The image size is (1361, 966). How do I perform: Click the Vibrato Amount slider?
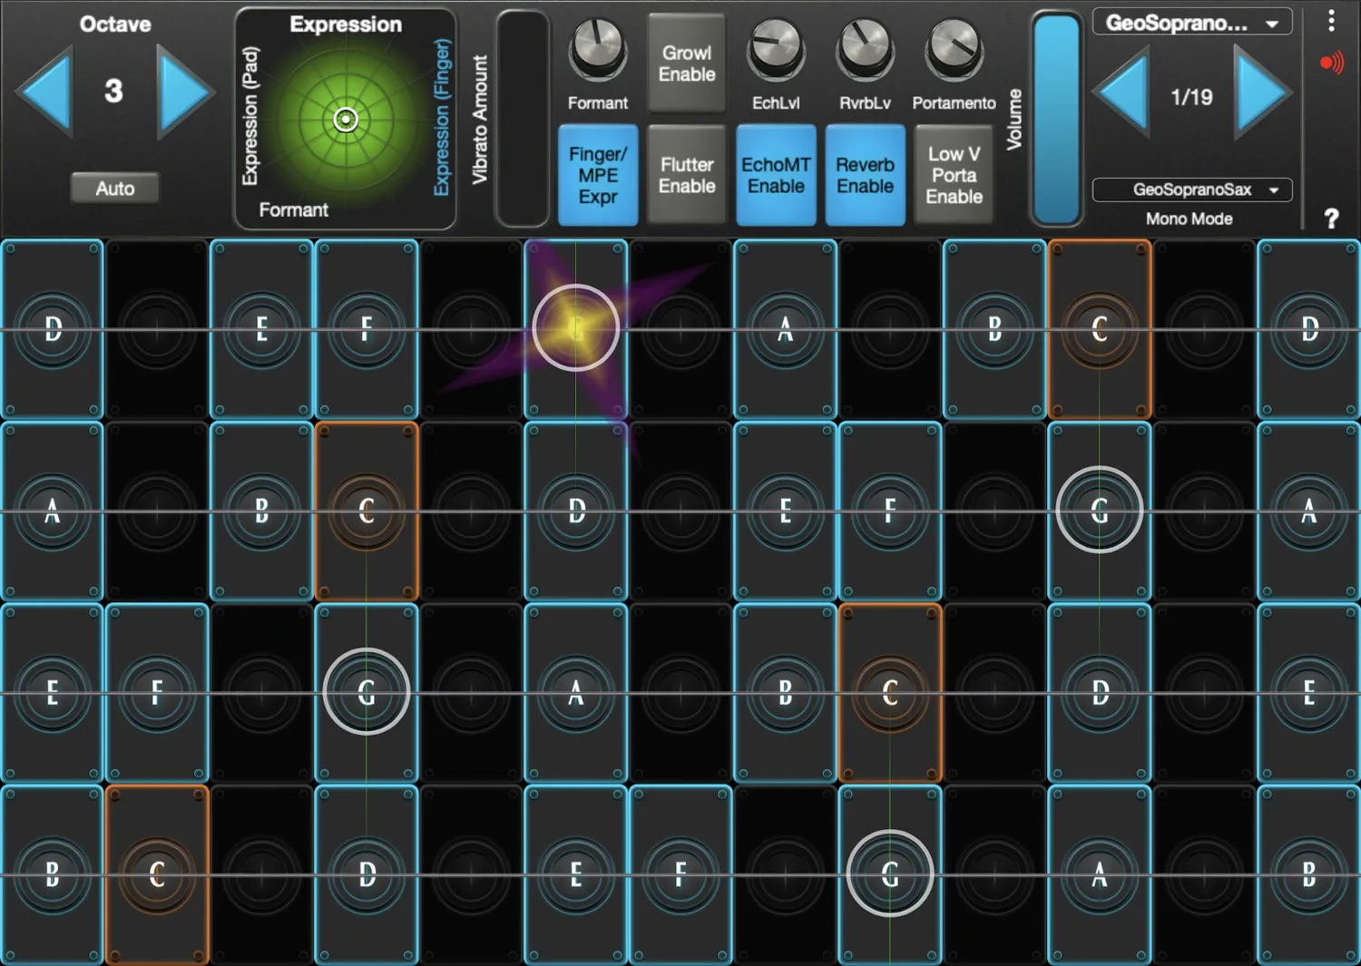click(523, 118)
